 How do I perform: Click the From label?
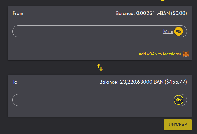coord(18,13)
